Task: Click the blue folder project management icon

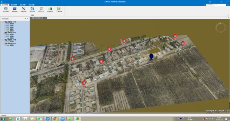Action: (x=32, y=9)
